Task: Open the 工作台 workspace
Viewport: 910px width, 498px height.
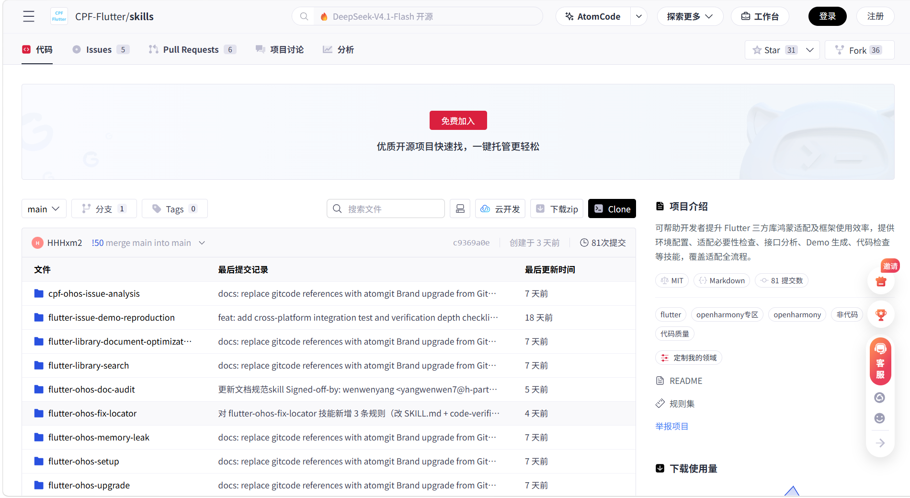Action: click(760, 16)
